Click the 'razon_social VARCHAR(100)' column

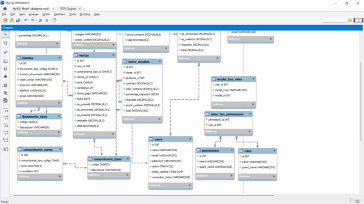point(36,79)
